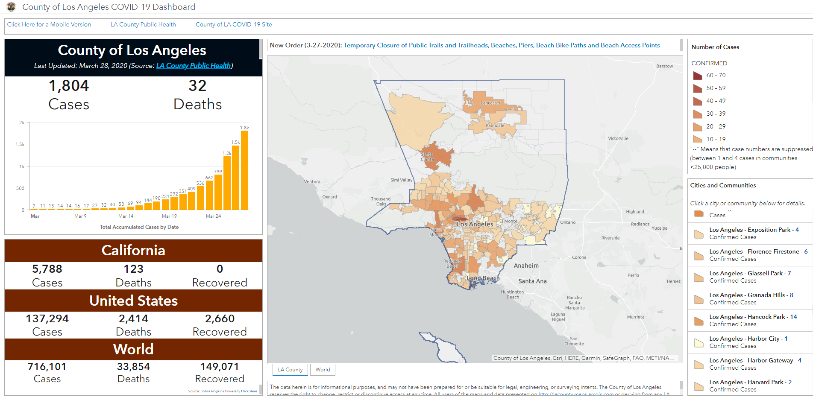The image size is (813, 400).
Task: Click the Harvard Park list item swatch icon
Action: click(699, 386)
